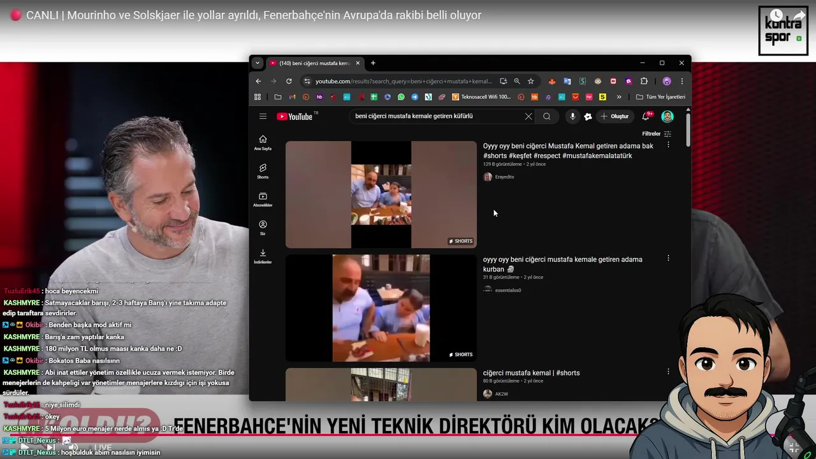Open the Filtreler filter options
816x459 pixels.
point(657,134)
